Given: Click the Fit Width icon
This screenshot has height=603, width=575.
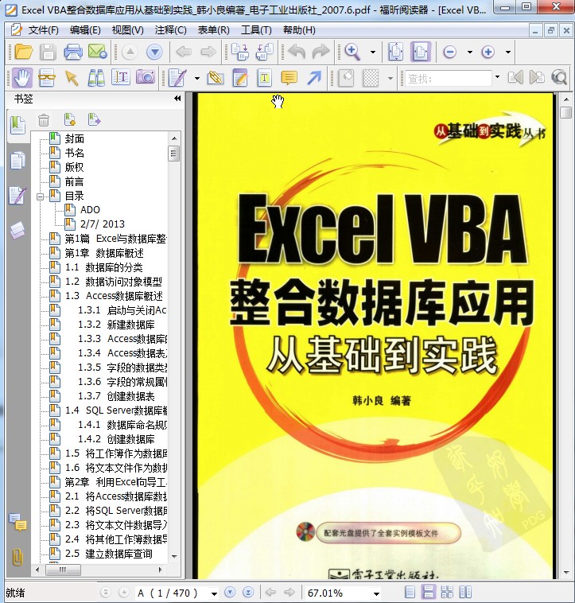Looking at the screenshot, I should pyautogui.click(x=421, y=52).
